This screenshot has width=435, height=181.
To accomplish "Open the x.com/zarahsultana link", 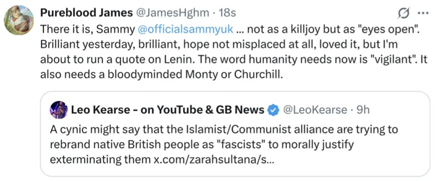I will pos(213,160).
